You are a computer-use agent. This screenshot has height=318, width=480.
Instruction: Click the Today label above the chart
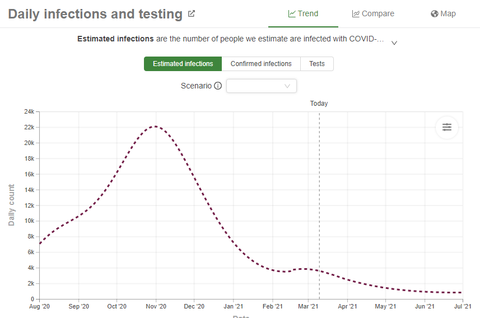point(319,104)
